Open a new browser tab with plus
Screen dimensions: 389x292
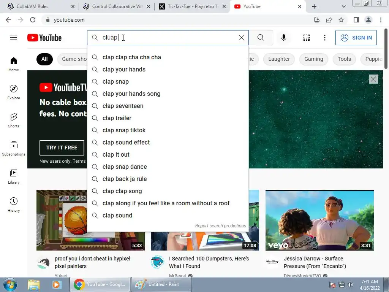(x=314, y=6)
